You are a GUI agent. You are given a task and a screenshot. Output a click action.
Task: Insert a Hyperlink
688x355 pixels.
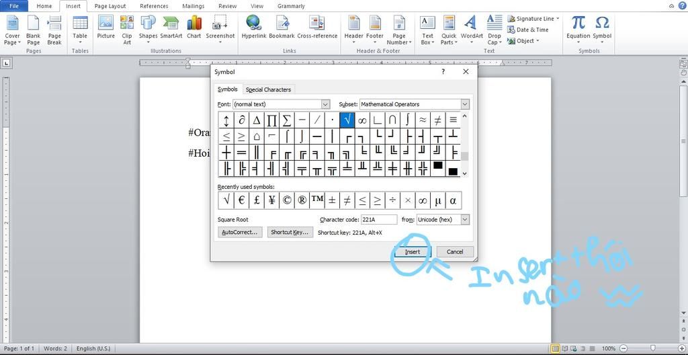click(253, 28)
